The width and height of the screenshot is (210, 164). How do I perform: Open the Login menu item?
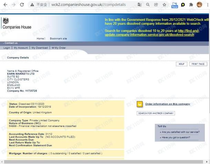coord(7,48)
